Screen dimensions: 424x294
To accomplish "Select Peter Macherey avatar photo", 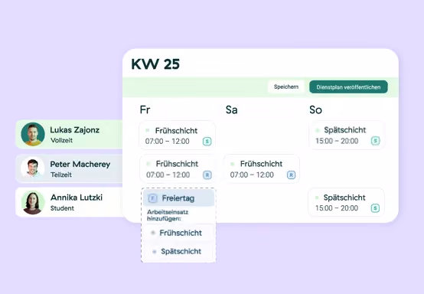I will click(x=33, y=168).
